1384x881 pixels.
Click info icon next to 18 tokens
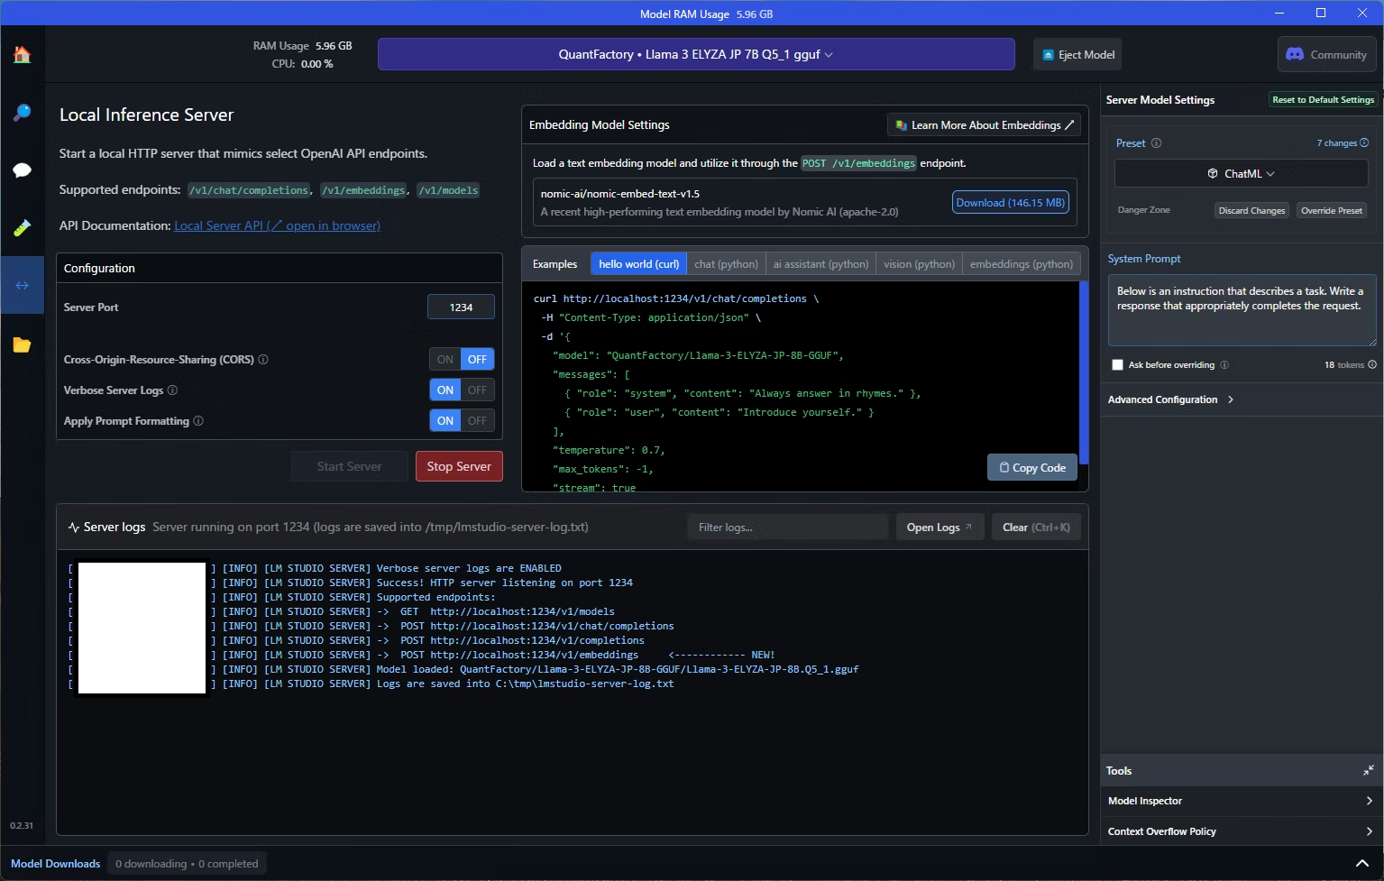(1372, 364)
